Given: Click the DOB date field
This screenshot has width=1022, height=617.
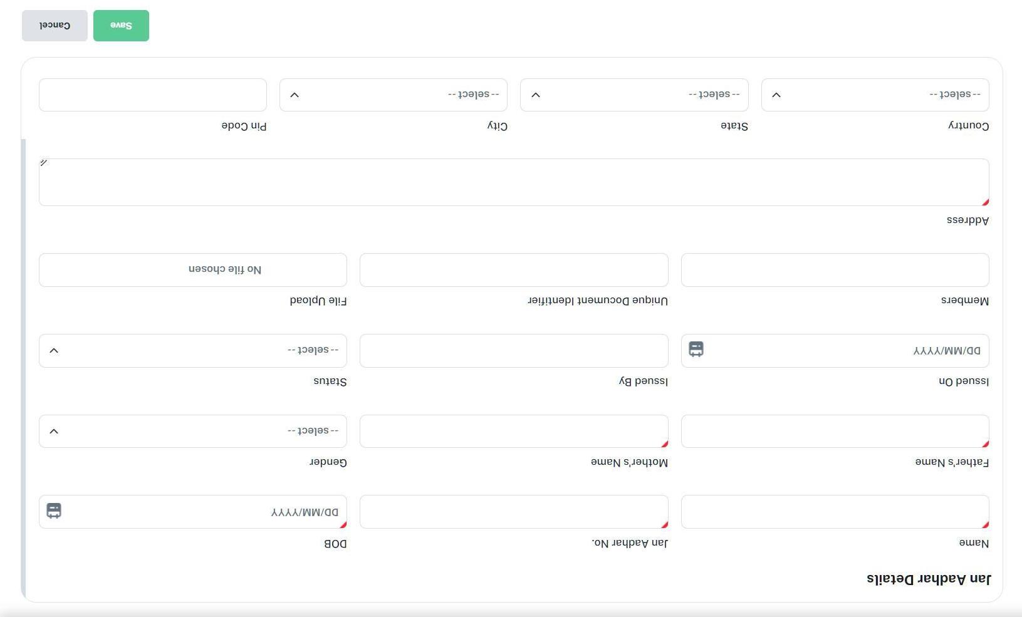Looking at the screenshot, I should coord(193,512).
